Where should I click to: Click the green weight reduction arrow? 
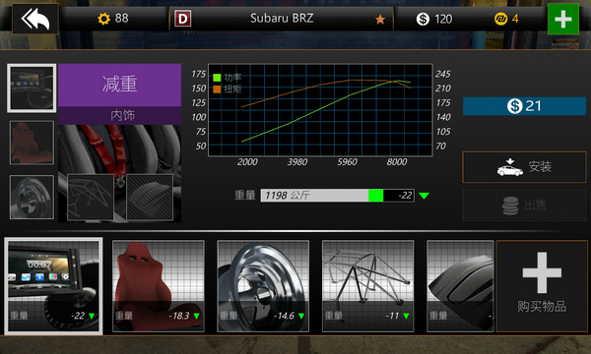[x=424, y=196]
